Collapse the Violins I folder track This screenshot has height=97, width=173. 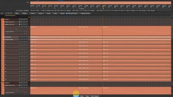[3, 19]
